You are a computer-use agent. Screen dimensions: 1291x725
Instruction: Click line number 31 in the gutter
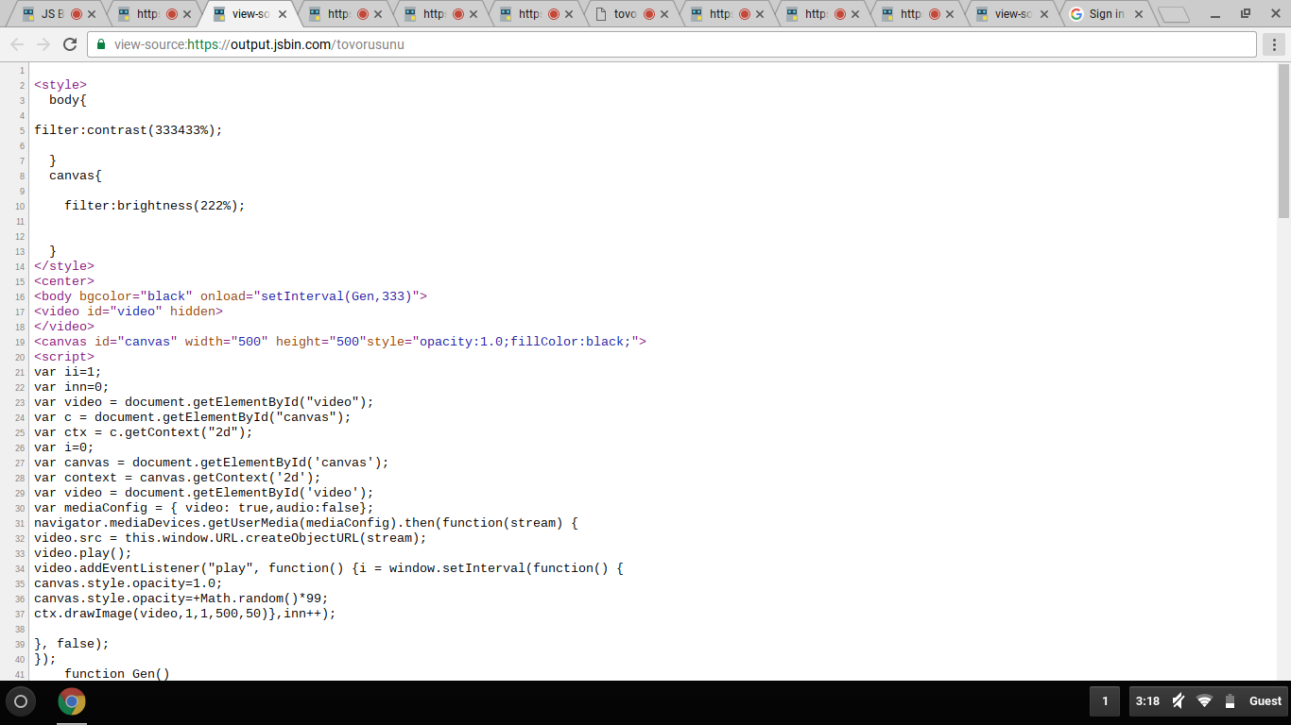click(x=21, y=523)
